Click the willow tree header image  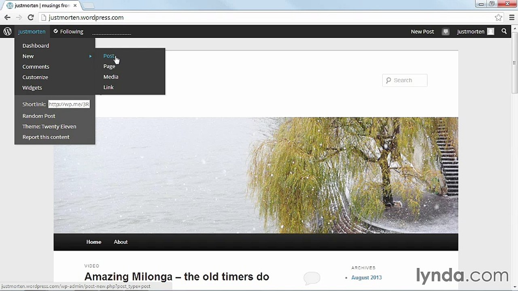click(256, 175)
